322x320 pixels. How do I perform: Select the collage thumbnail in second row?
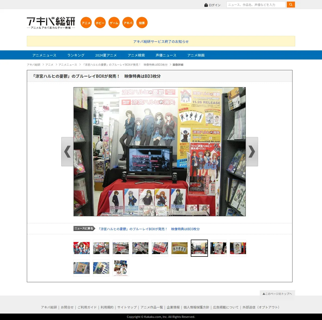click(121, 268)
